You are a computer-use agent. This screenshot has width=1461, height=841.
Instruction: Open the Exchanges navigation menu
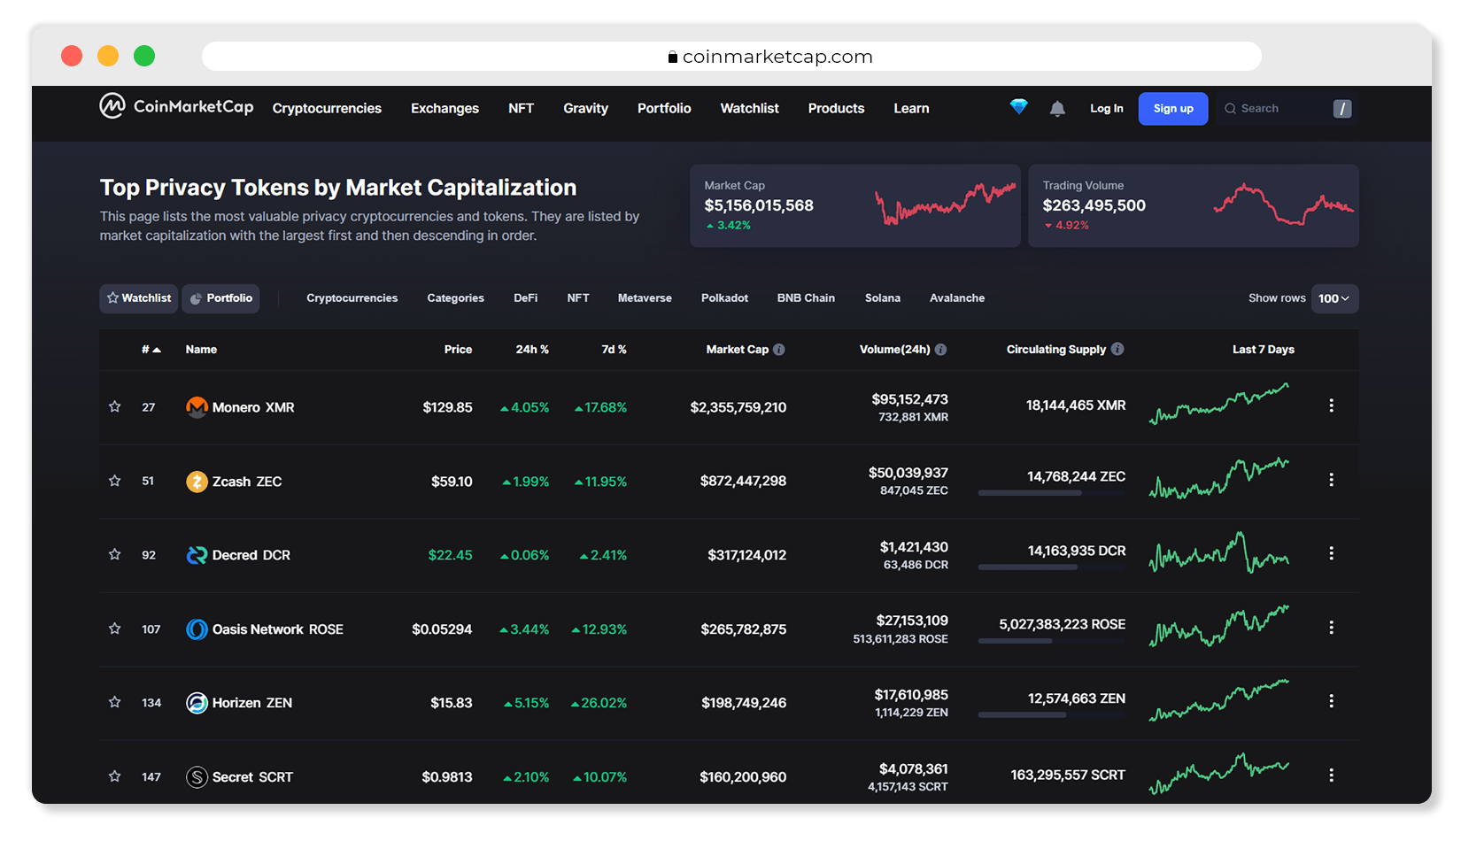(444, 108)
